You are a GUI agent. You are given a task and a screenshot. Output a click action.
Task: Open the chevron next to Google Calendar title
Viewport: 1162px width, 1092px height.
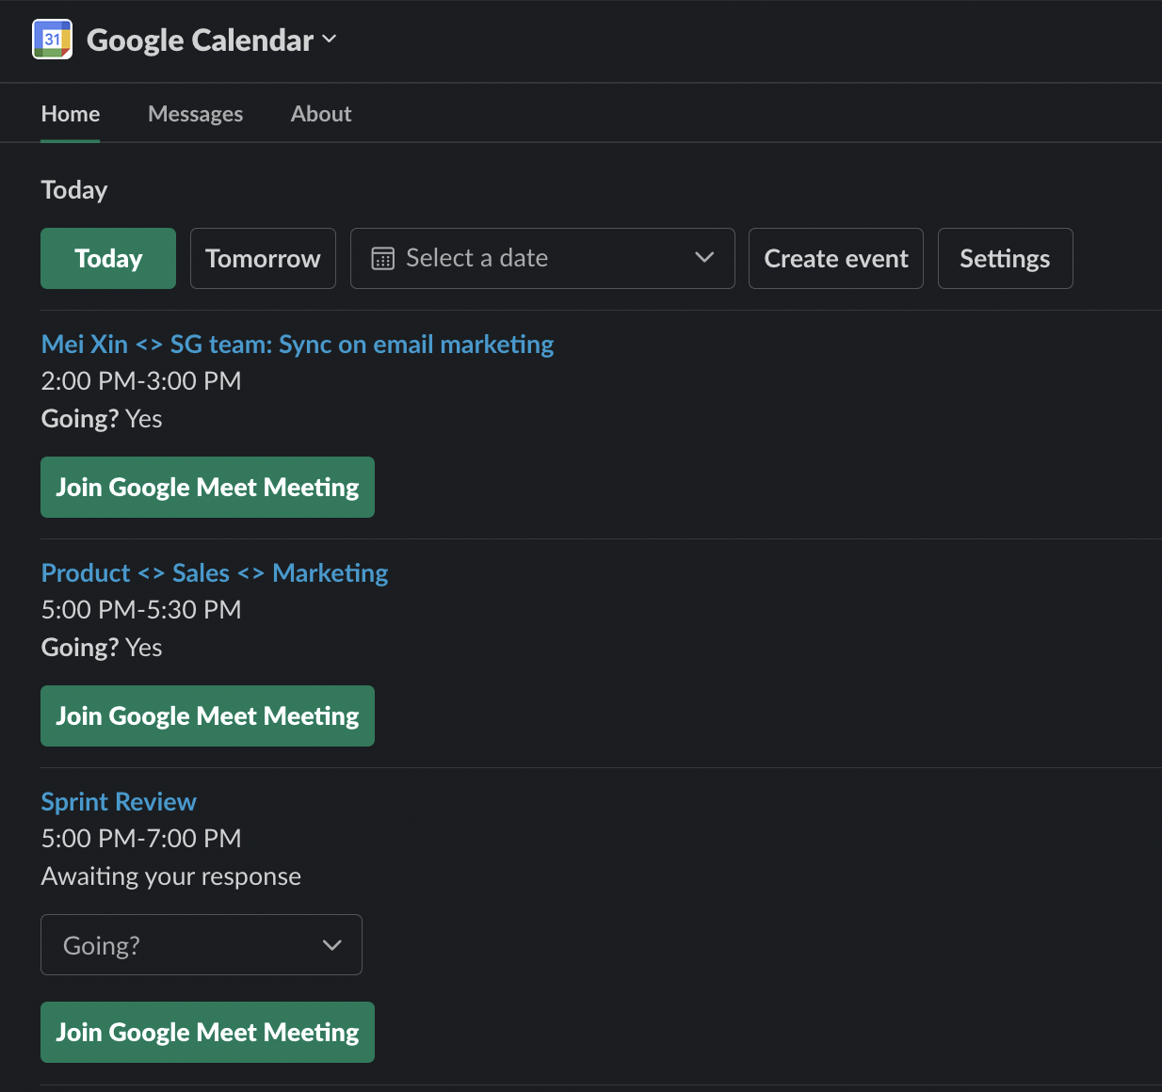click(329, 40)
